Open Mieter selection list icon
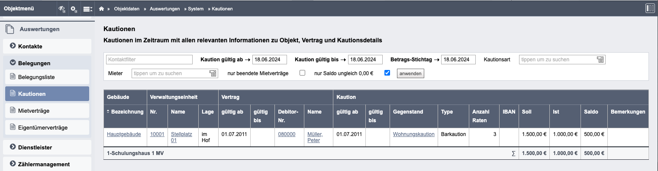The width and height of the screenshot is (658, 171). (213, 73)
